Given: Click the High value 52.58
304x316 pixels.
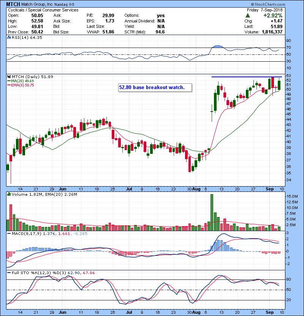Looking at the screenshot, I should (x=37, y=21).
